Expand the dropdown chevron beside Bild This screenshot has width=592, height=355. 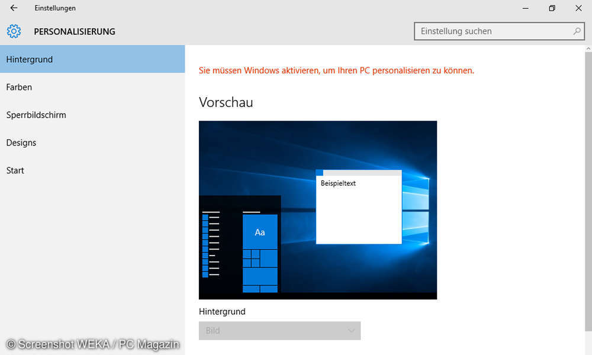(x=352, y=331)
